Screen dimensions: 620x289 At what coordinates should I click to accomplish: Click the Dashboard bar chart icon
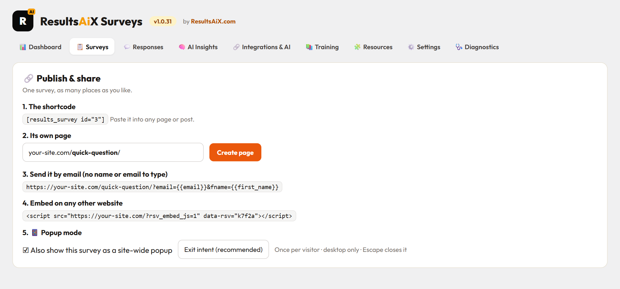tap(23, 47)
